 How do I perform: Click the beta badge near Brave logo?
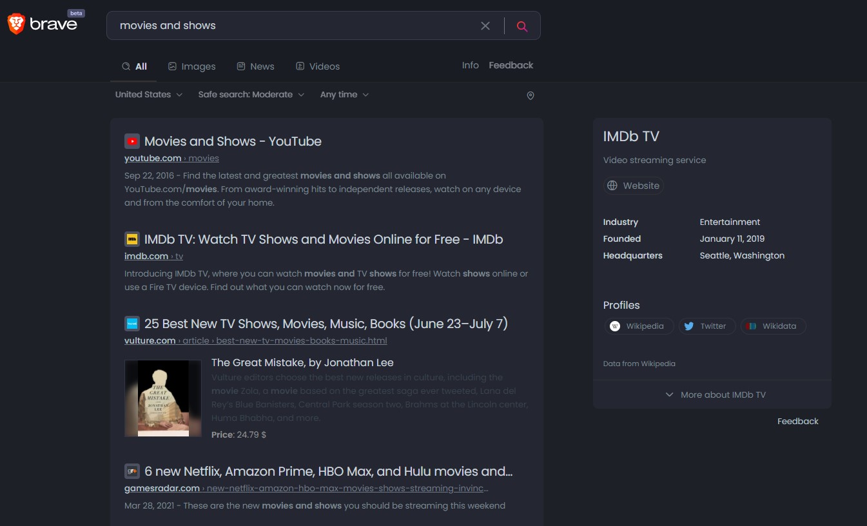[76, 13]
